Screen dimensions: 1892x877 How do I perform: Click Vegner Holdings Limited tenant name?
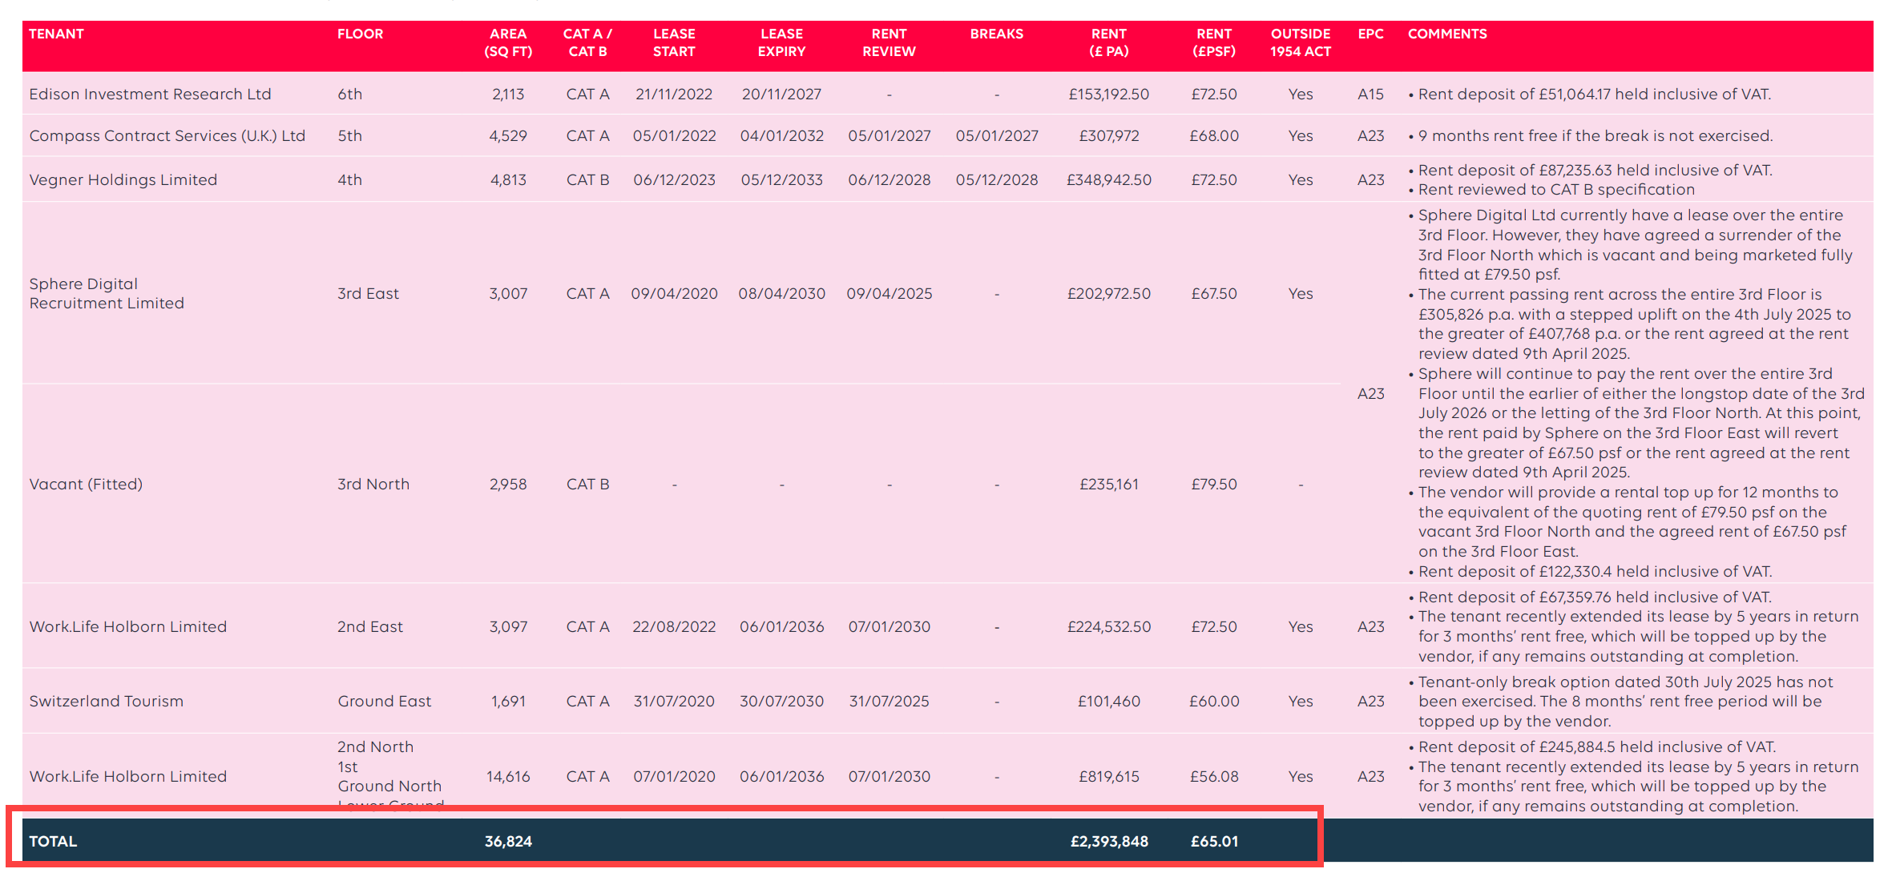coord(123,179)
